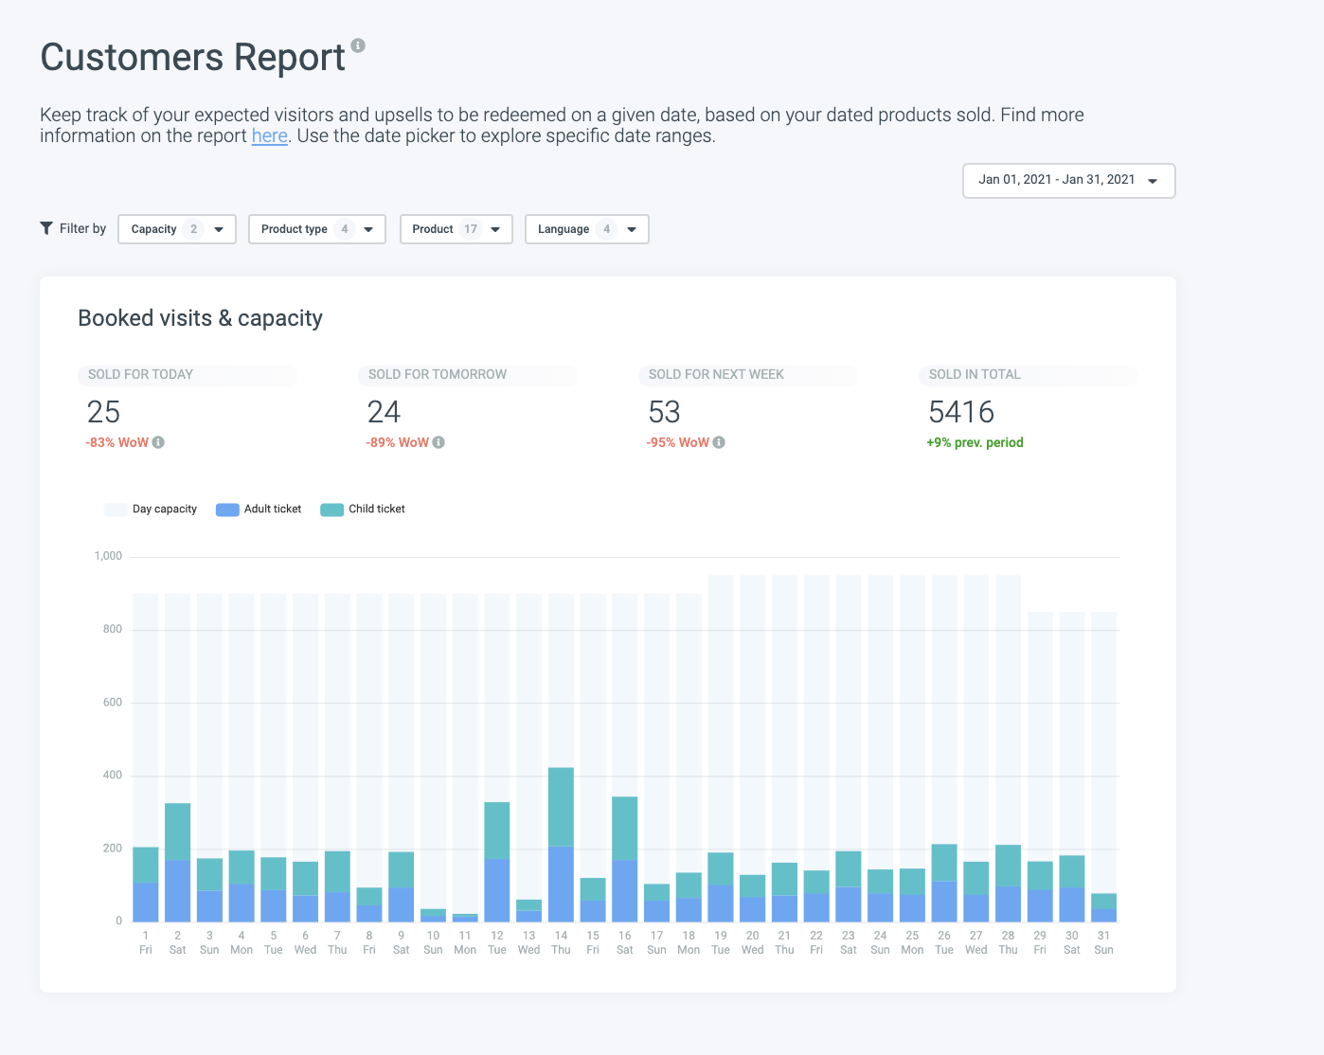Select the bar for 16 Sat
The width and height of the screenshot is (1324, 1055).
(624, 858)
